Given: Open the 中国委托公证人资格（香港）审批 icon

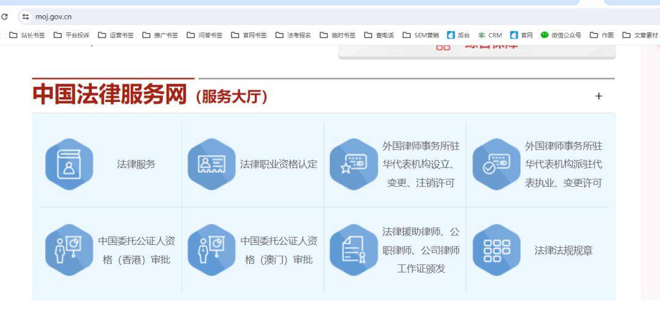Looking at the screenshot, I should (x=69, y=250).
